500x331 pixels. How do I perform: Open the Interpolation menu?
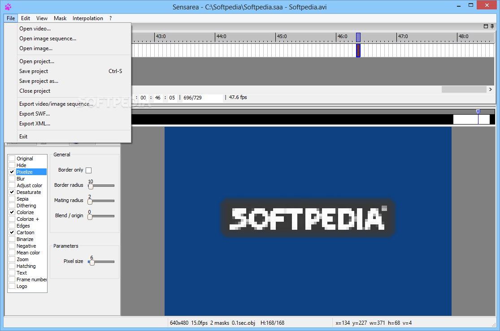(x=88, y=18)
